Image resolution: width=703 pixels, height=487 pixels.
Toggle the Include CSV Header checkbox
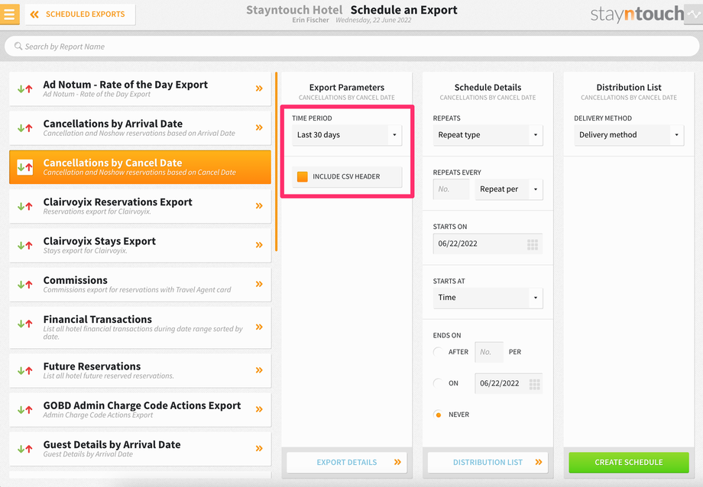(303, 176)
